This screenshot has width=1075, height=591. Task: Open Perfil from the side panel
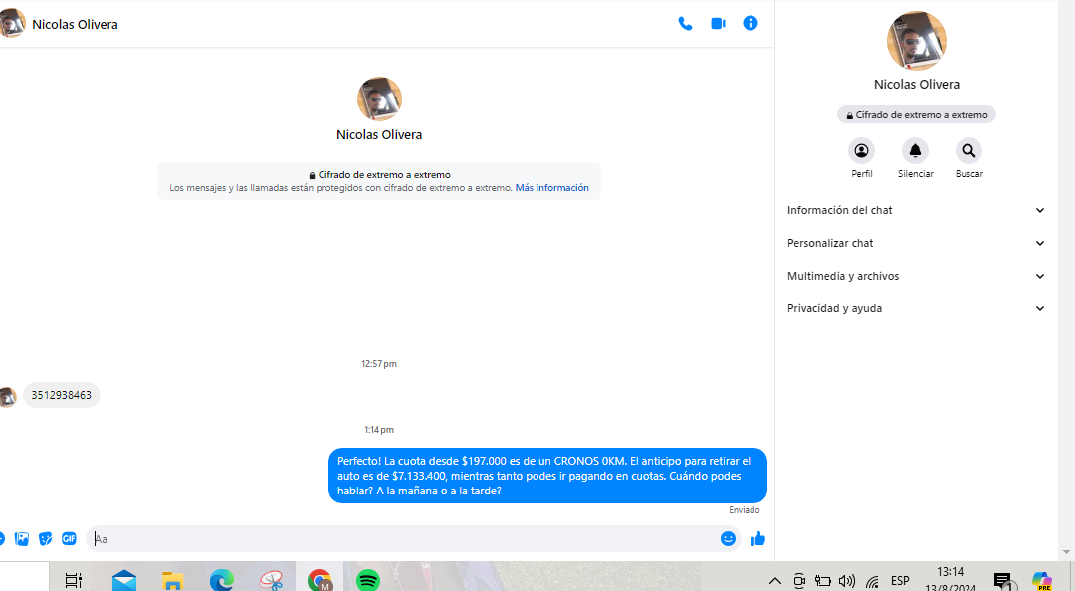(862, 151)
